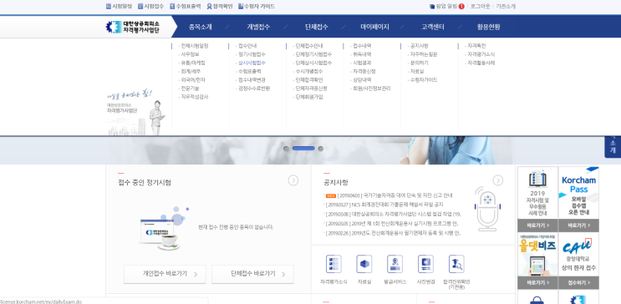This screenshot has width=621, height=304.
Task: Click the 사진변경 photo icon
Action: tap(425, 264)
